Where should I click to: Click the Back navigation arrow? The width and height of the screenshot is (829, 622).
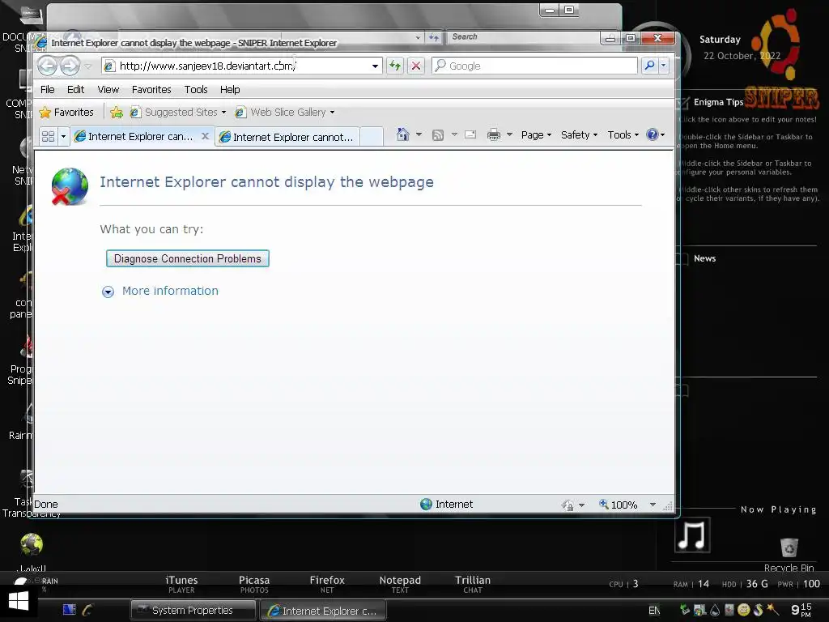pos(47,66)
